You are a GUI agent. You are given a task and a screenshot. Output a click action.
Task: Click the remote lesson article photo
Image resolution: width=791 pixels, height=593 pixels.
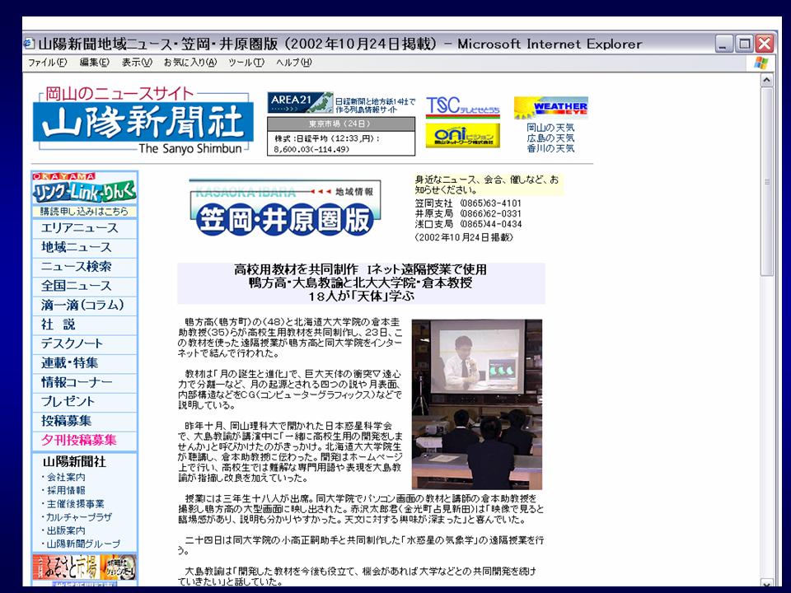pos(476,404)
